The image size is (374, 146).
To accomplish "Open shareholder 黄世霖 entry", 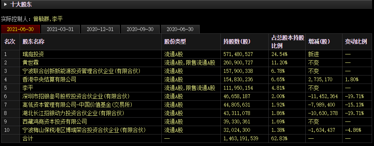I will tap(31, 63).
